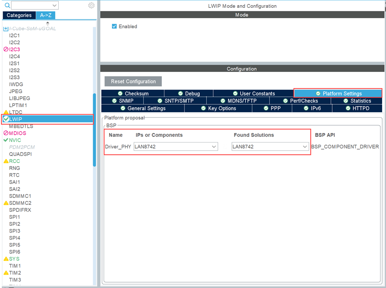Select RNG in the peripheral list

coord(14,168)
